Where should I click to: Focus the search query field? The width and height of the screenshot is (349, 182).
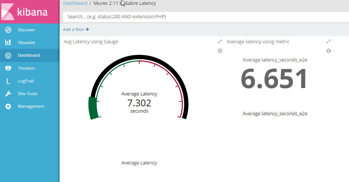click(x=206, y=17)
